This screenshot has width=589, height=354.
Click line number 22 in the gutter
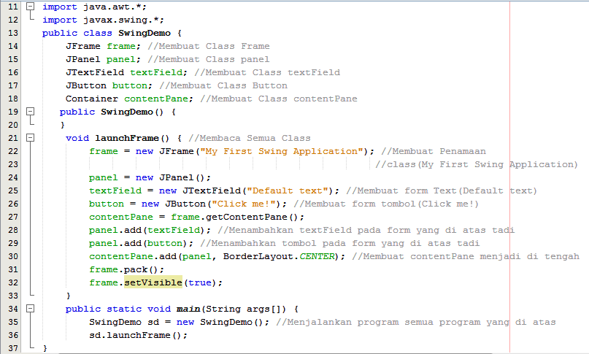tap(12, 151)
